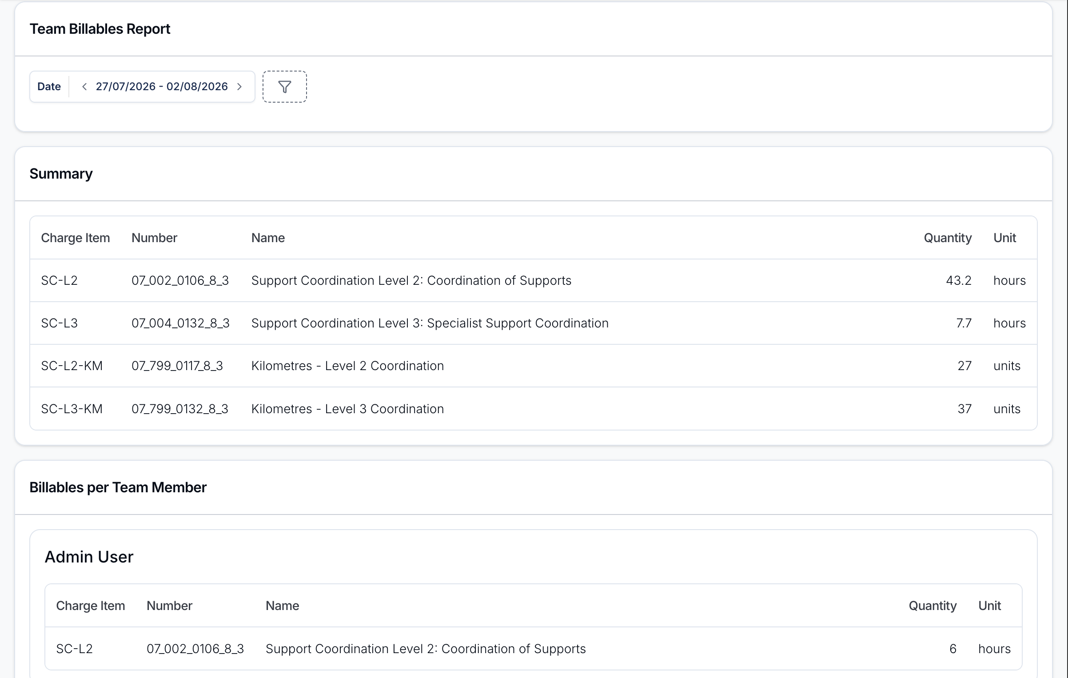Image resolution: width=1068 pixels, height=678 pixels.
Task: Click quantity 6 in Admin User table
Action: pyautogui.click(x=953, y=649)
